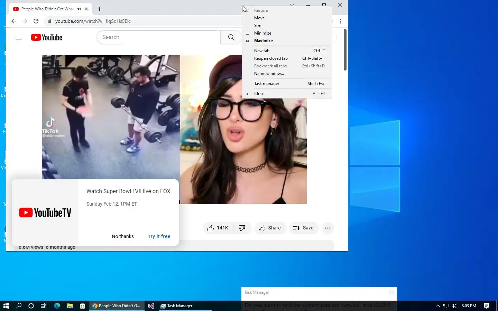This screenshot has width=498, height=311.
Task: Select Size in window menu
Action: (x=287, y=26)
